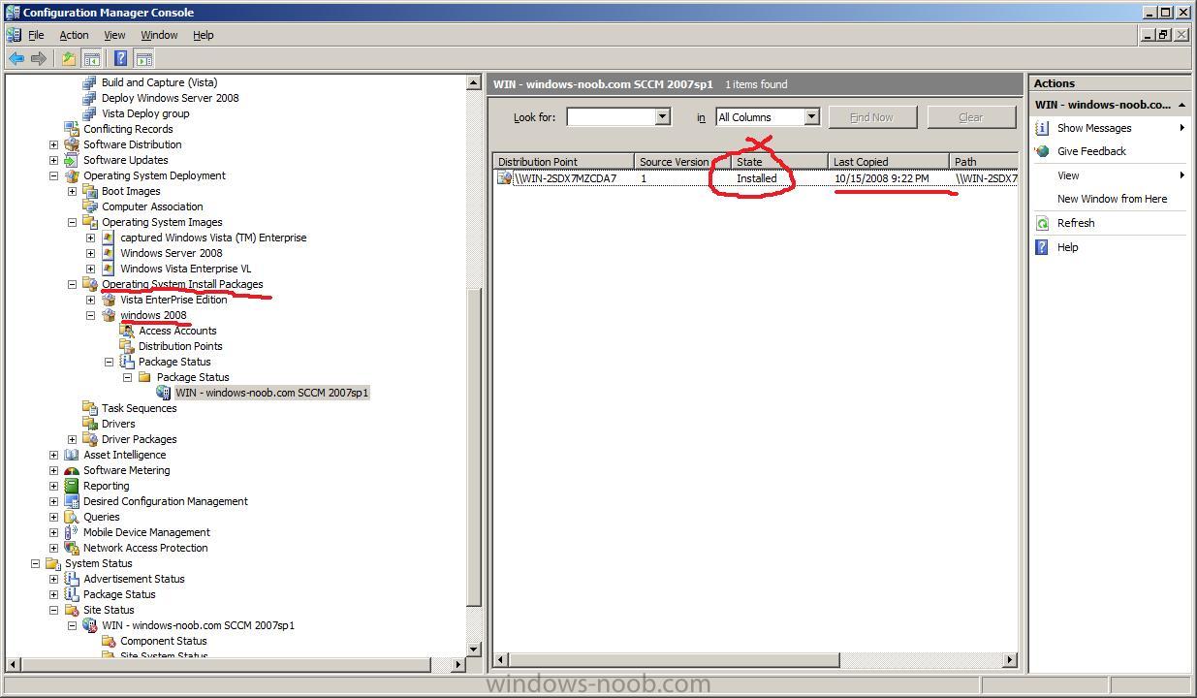Open the Help menu in the menu bar
The height and width of the screenshot is (698, 1197).
point(203,35)
